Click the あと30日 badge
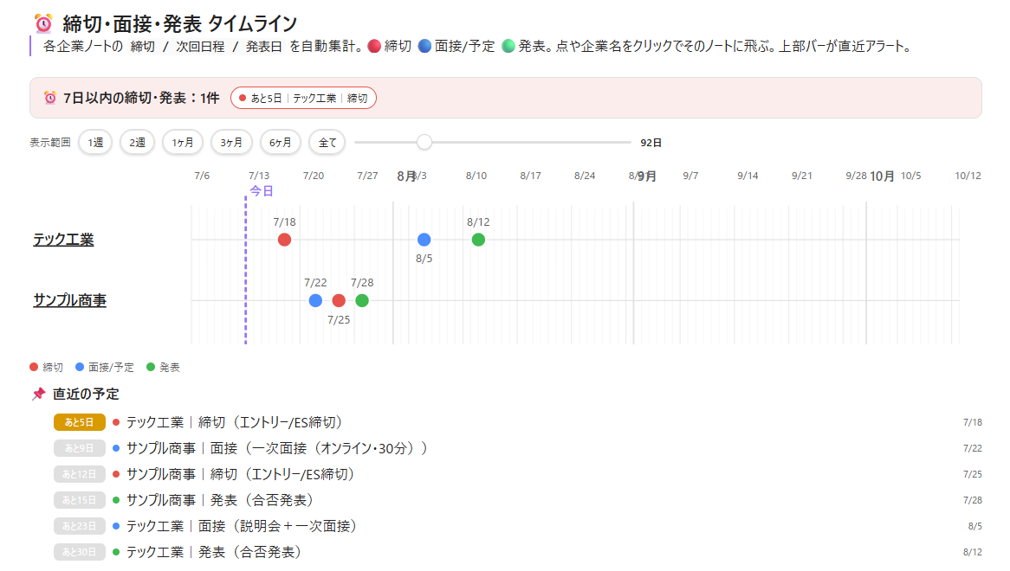The image size is (1010, 571). 79,552
